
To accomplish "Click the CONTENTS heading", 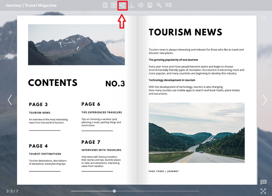I will point(53,83).
